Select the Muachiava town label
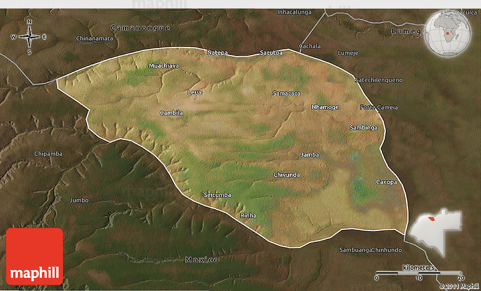481x291 pixels. click(163, 66)
